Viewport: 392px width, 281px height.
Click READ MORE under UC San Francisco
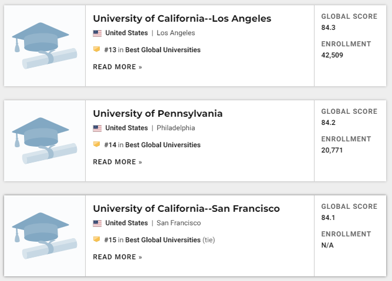[x=117, y=257]
